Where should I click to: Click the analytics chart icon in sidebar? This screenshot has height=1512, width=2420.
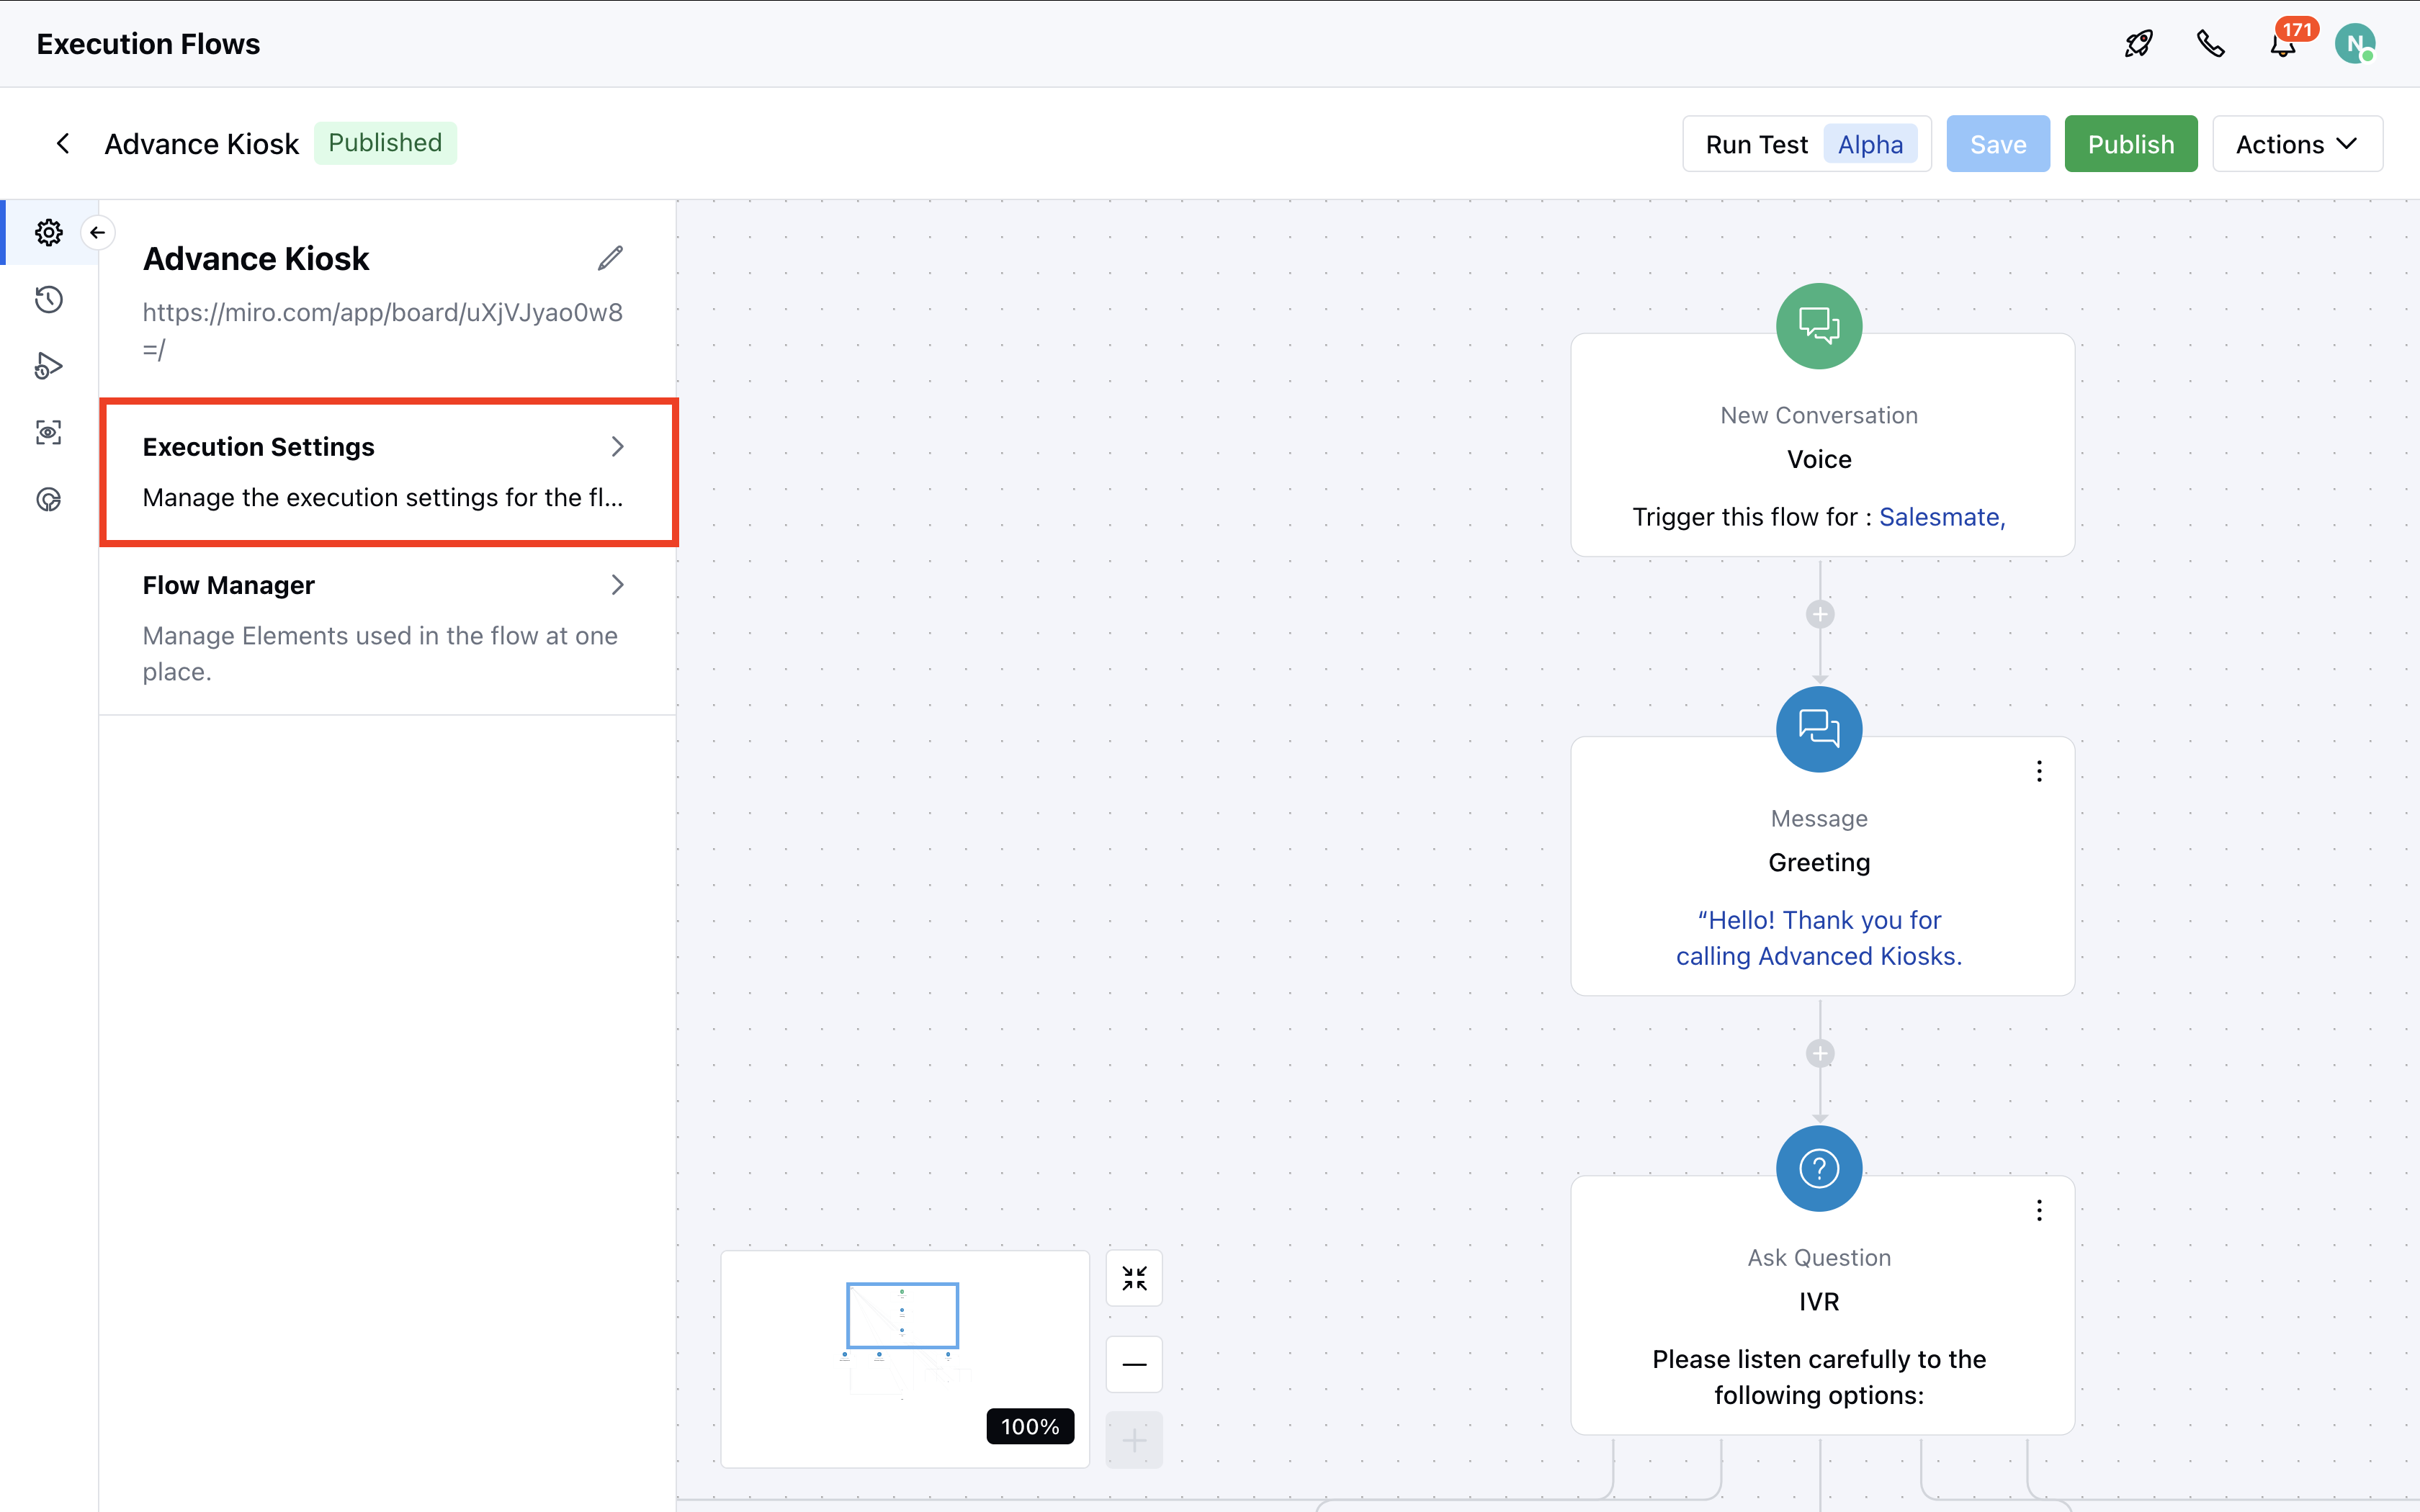coord(48,499)
